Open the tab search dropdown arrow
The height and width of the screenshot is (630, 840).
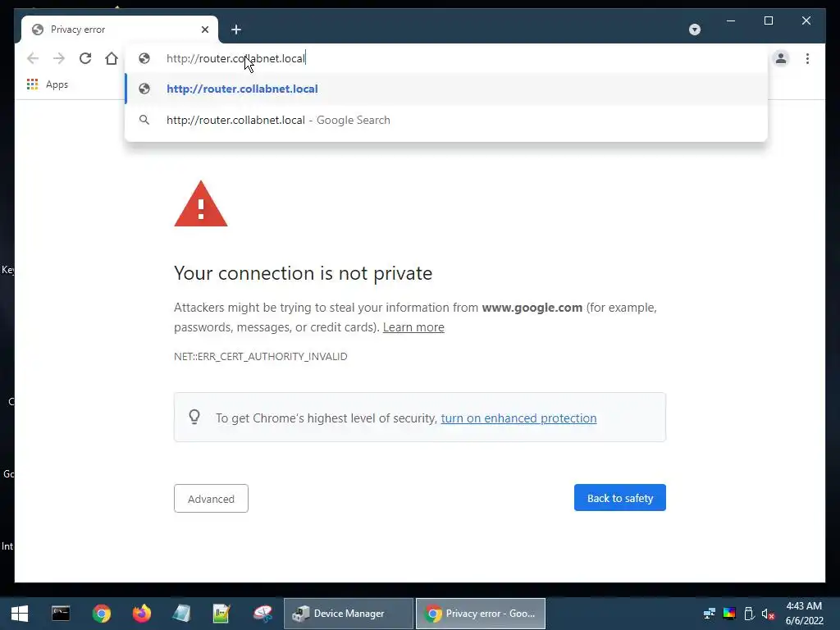tap(695, 30)
